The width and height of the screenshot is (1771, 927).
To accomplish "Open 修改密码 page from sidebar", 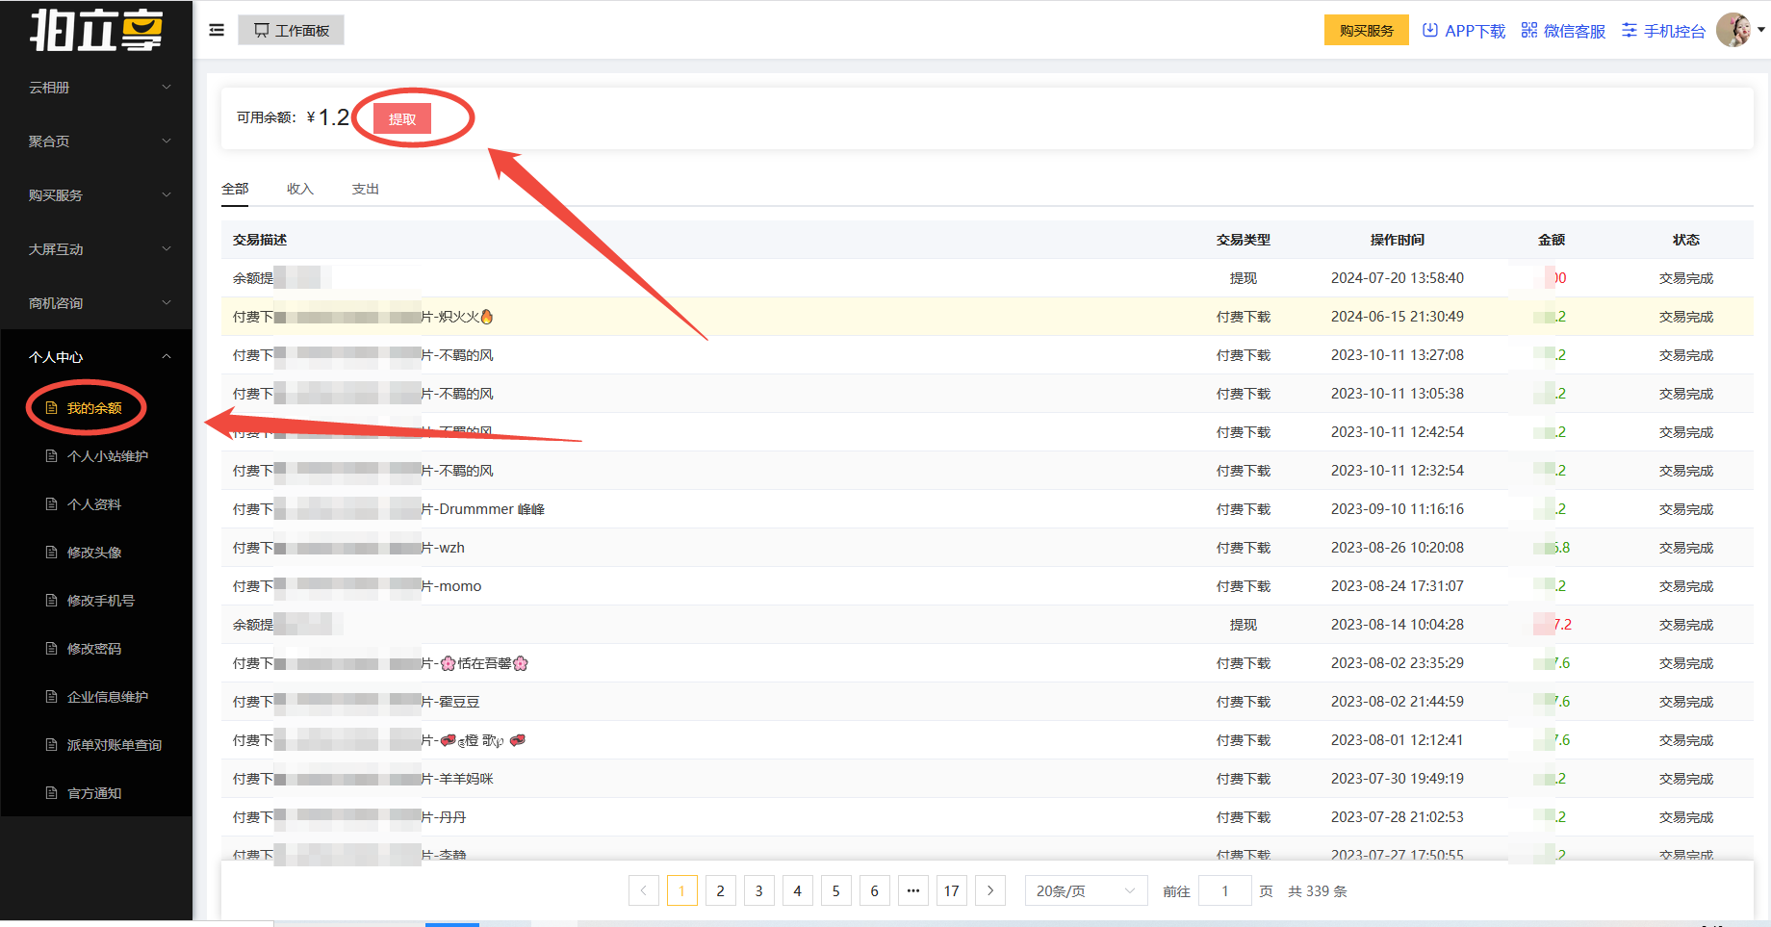I will click(x=94, y=649).
